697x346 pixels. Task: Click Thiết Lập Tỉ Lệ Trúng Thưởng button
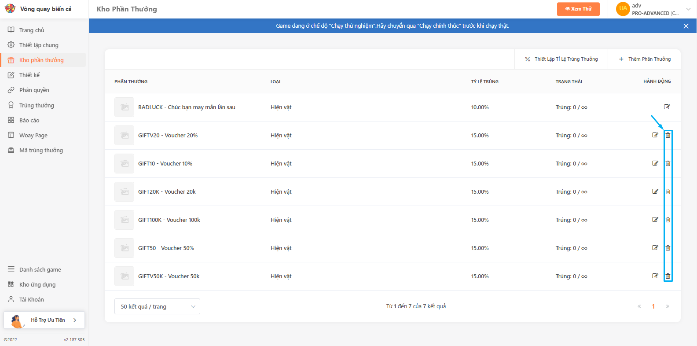(561, 59)
